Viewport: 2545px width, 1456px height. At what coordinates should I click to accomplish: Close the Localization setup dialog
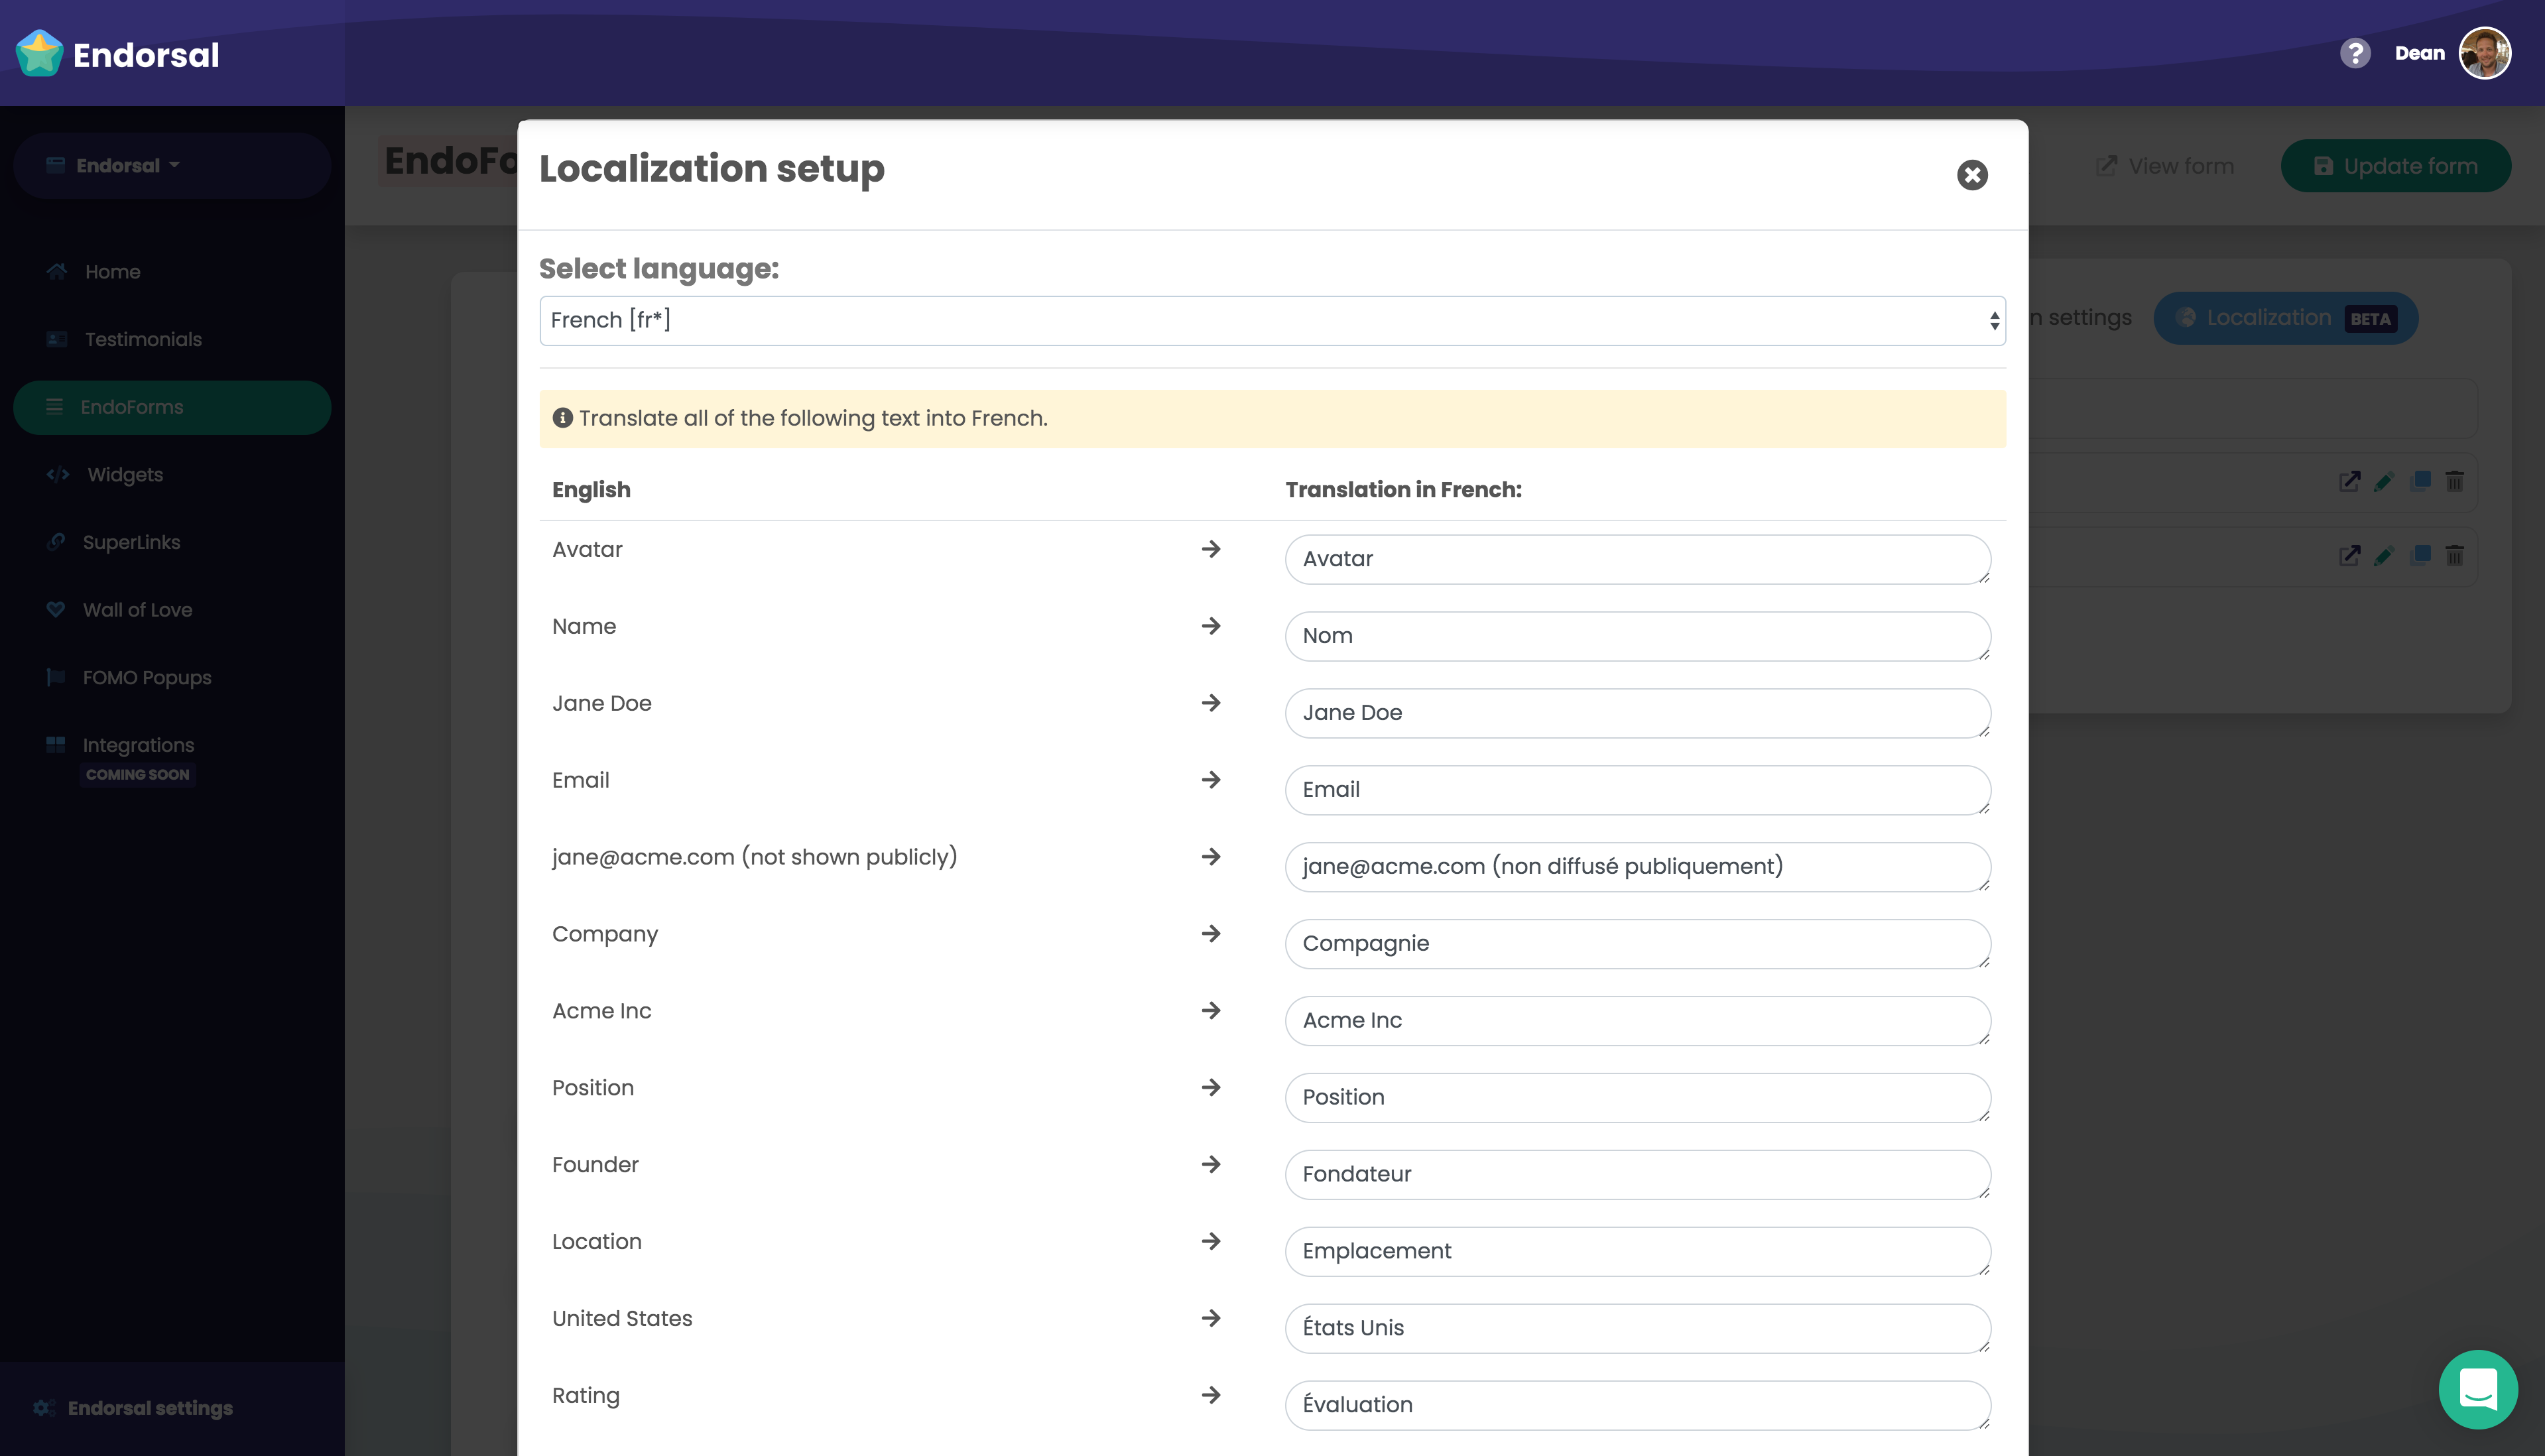[1971, 175]
